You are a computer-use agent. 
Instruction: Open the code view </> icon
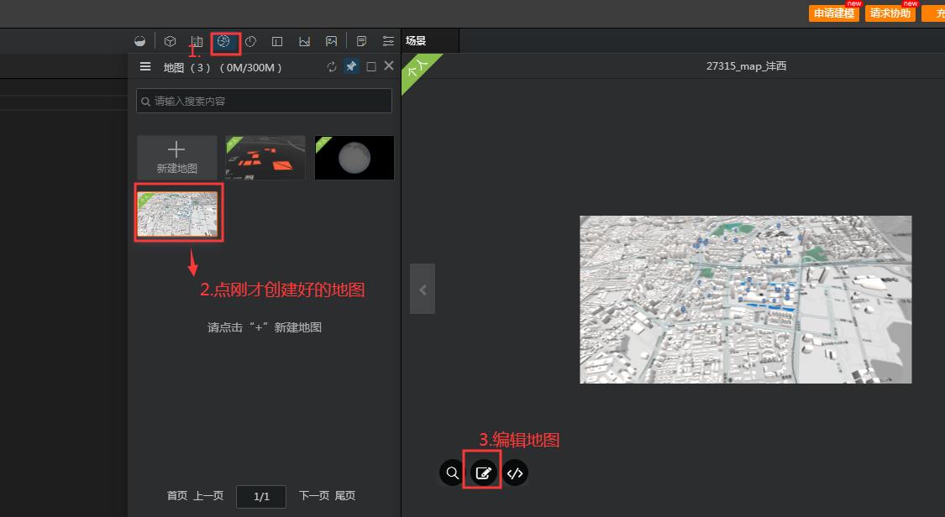(x=515, y=472)
